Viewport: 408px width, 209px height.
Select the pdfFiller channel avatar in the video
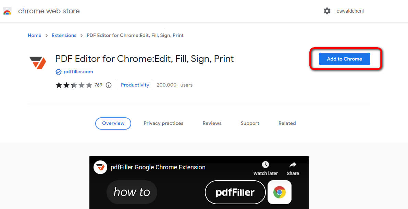pos(100,167)
